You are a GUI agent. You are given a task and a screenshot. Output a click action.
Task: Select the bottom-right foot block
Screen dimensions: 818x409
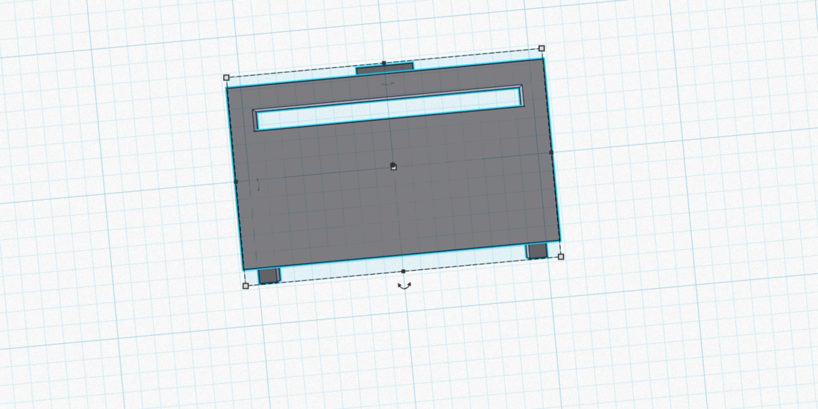[537, 251]
